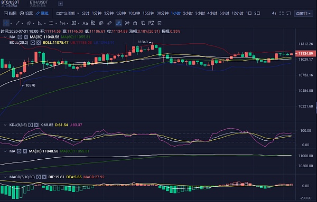Click the 4s refresh countdown
The image size is (317, 202).
pos(274,13)
